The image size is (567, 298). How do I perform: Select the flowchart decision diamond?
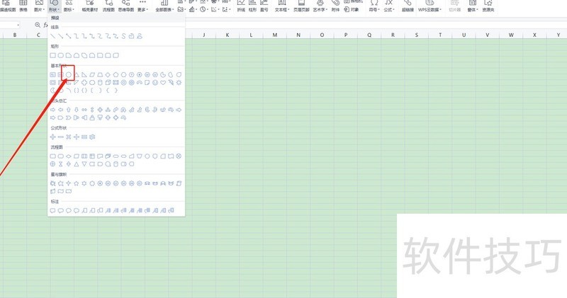pyautogui.click(x=68, y=156)
